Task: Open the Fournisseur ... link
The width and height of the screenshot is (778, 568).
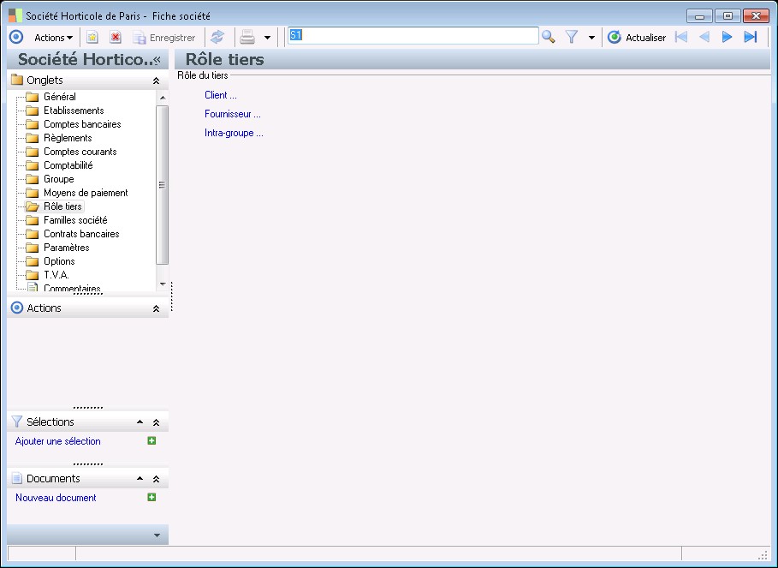Action: tap(232, 114)
